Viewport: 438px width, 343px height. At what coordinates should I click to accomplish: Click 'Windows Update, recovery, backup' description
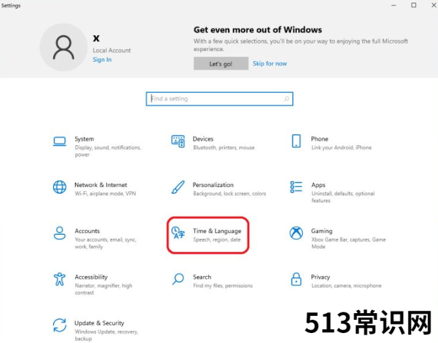click(107, 335)
